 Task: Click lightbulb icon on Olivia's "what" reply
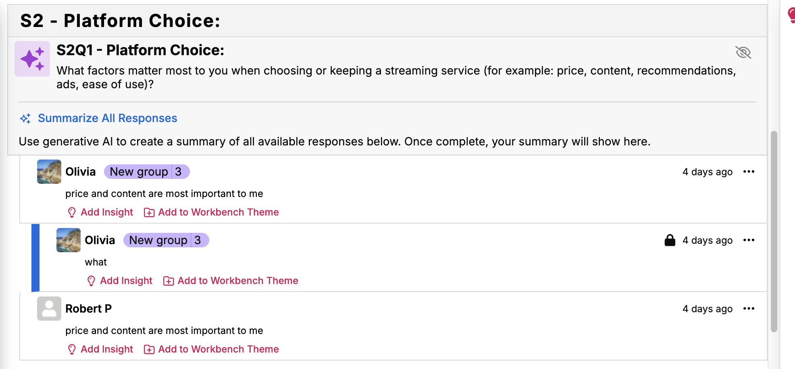pos(91,281)
